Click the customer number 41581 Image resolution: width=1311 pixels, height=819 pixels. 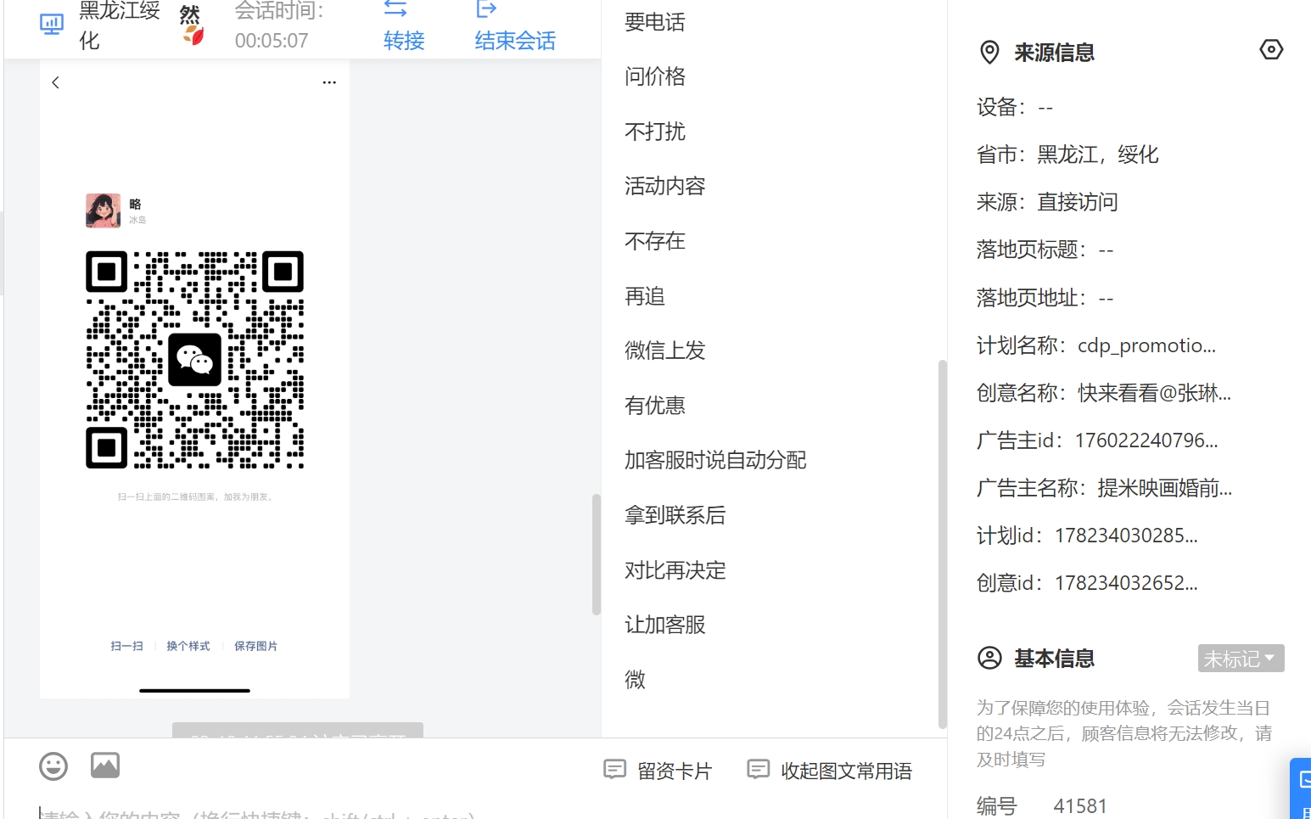[1080, 806]
